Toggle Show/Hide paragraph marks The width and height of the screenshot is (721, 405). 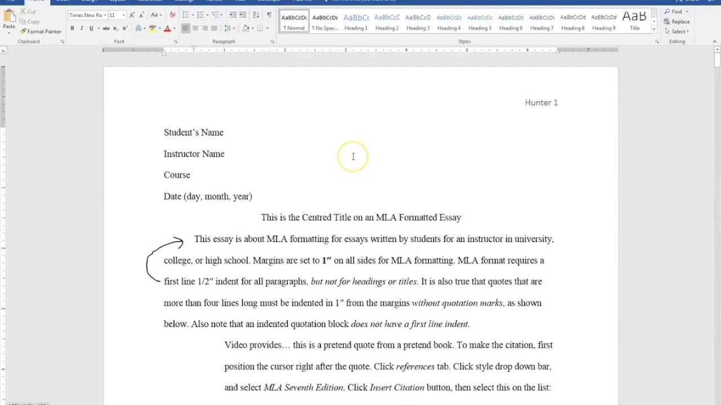[269, 15]
